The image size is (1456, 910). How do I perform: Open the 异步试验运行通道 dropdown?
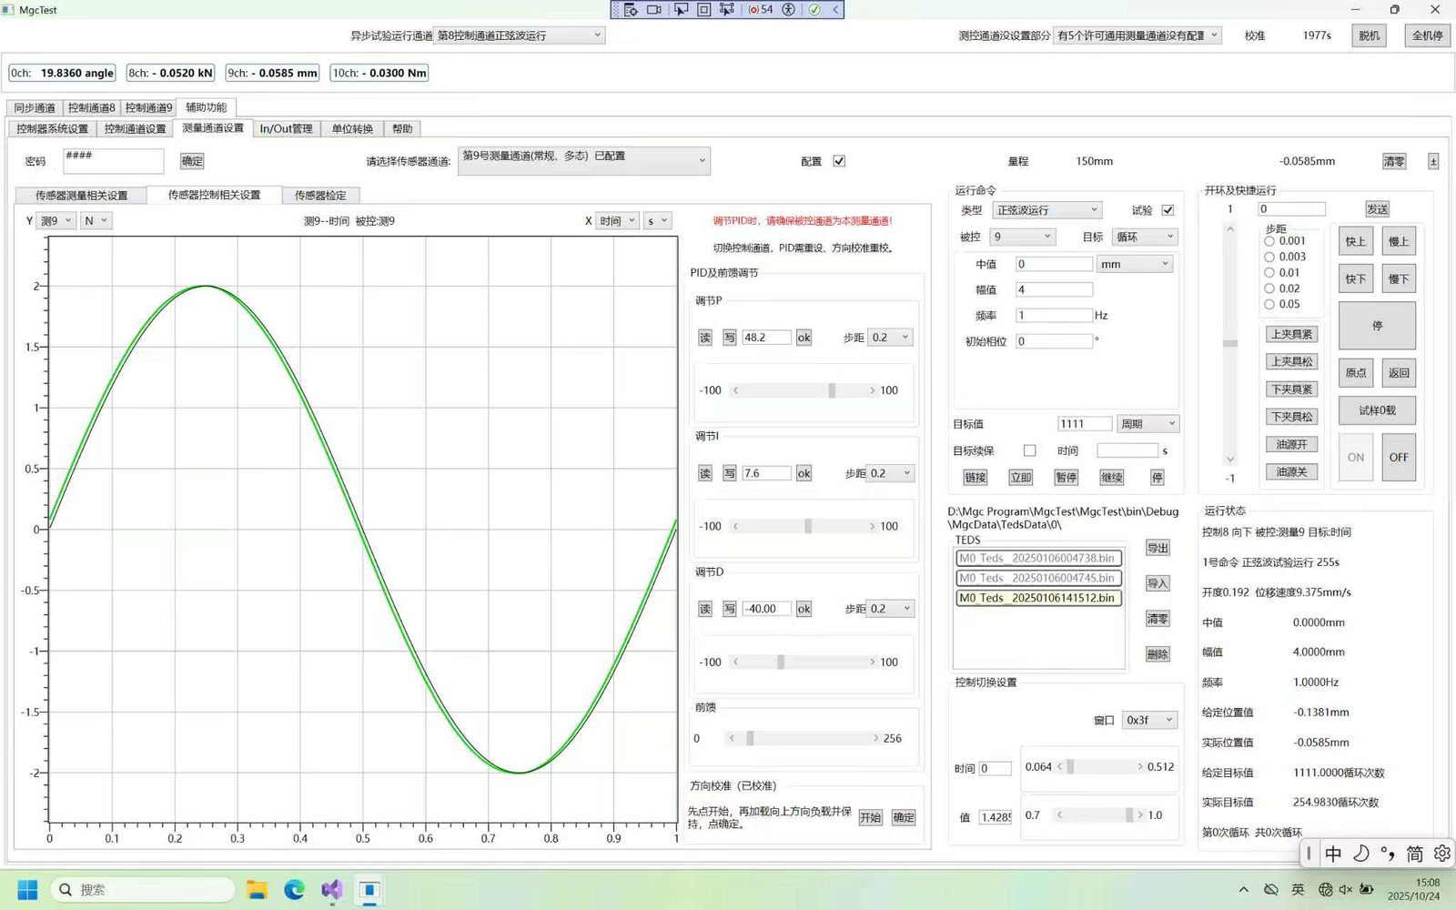click(519, 35)
